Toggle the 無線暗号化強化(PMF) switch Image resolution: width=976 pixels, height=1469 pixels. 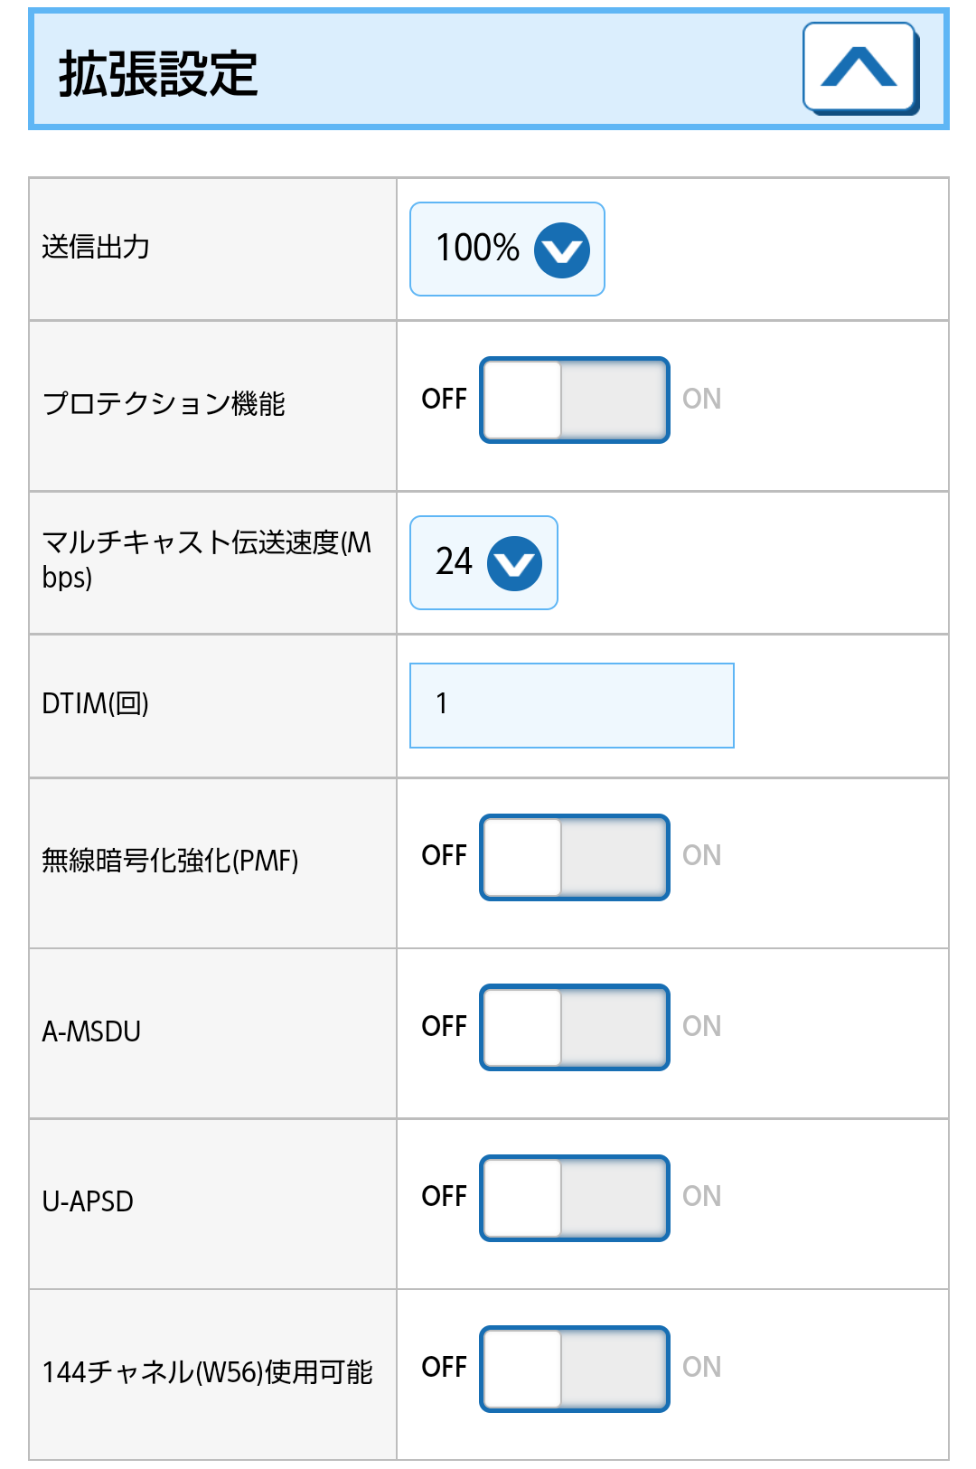tap(575, 857)
